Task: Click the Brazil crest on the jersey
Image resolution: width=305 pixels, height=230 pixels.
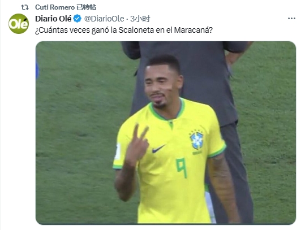Action: coord(197,140)
